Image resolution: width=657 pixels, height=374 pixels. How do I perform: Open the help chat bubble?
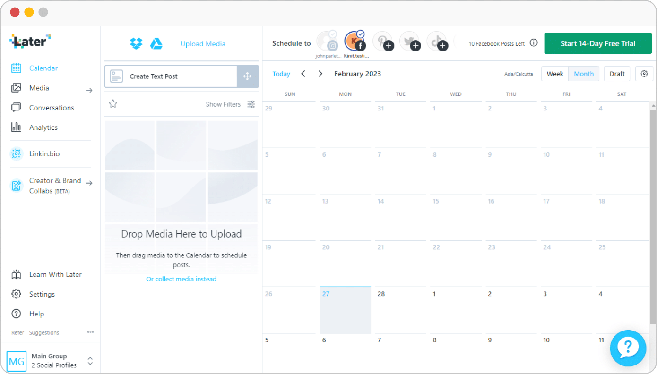click(628, 348)
